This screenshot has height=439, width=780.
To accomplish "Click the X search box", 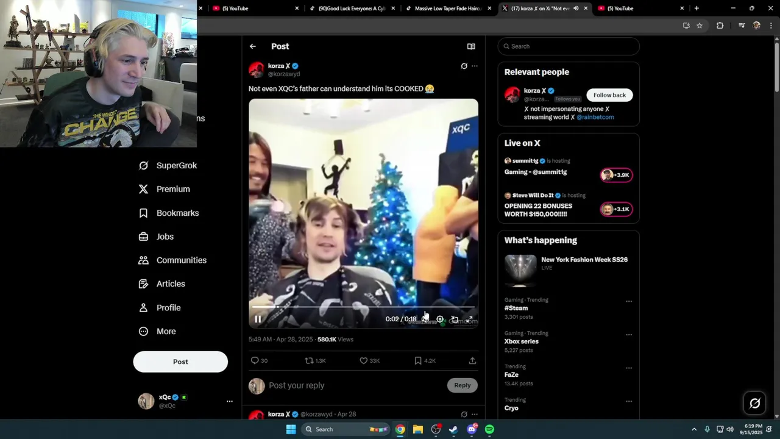I will pos(569,46).
